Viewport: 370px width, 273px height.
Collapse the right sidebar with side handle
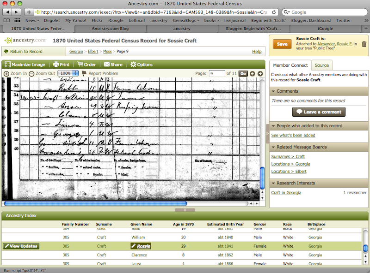pyautogui.click(x=267, y=133)
